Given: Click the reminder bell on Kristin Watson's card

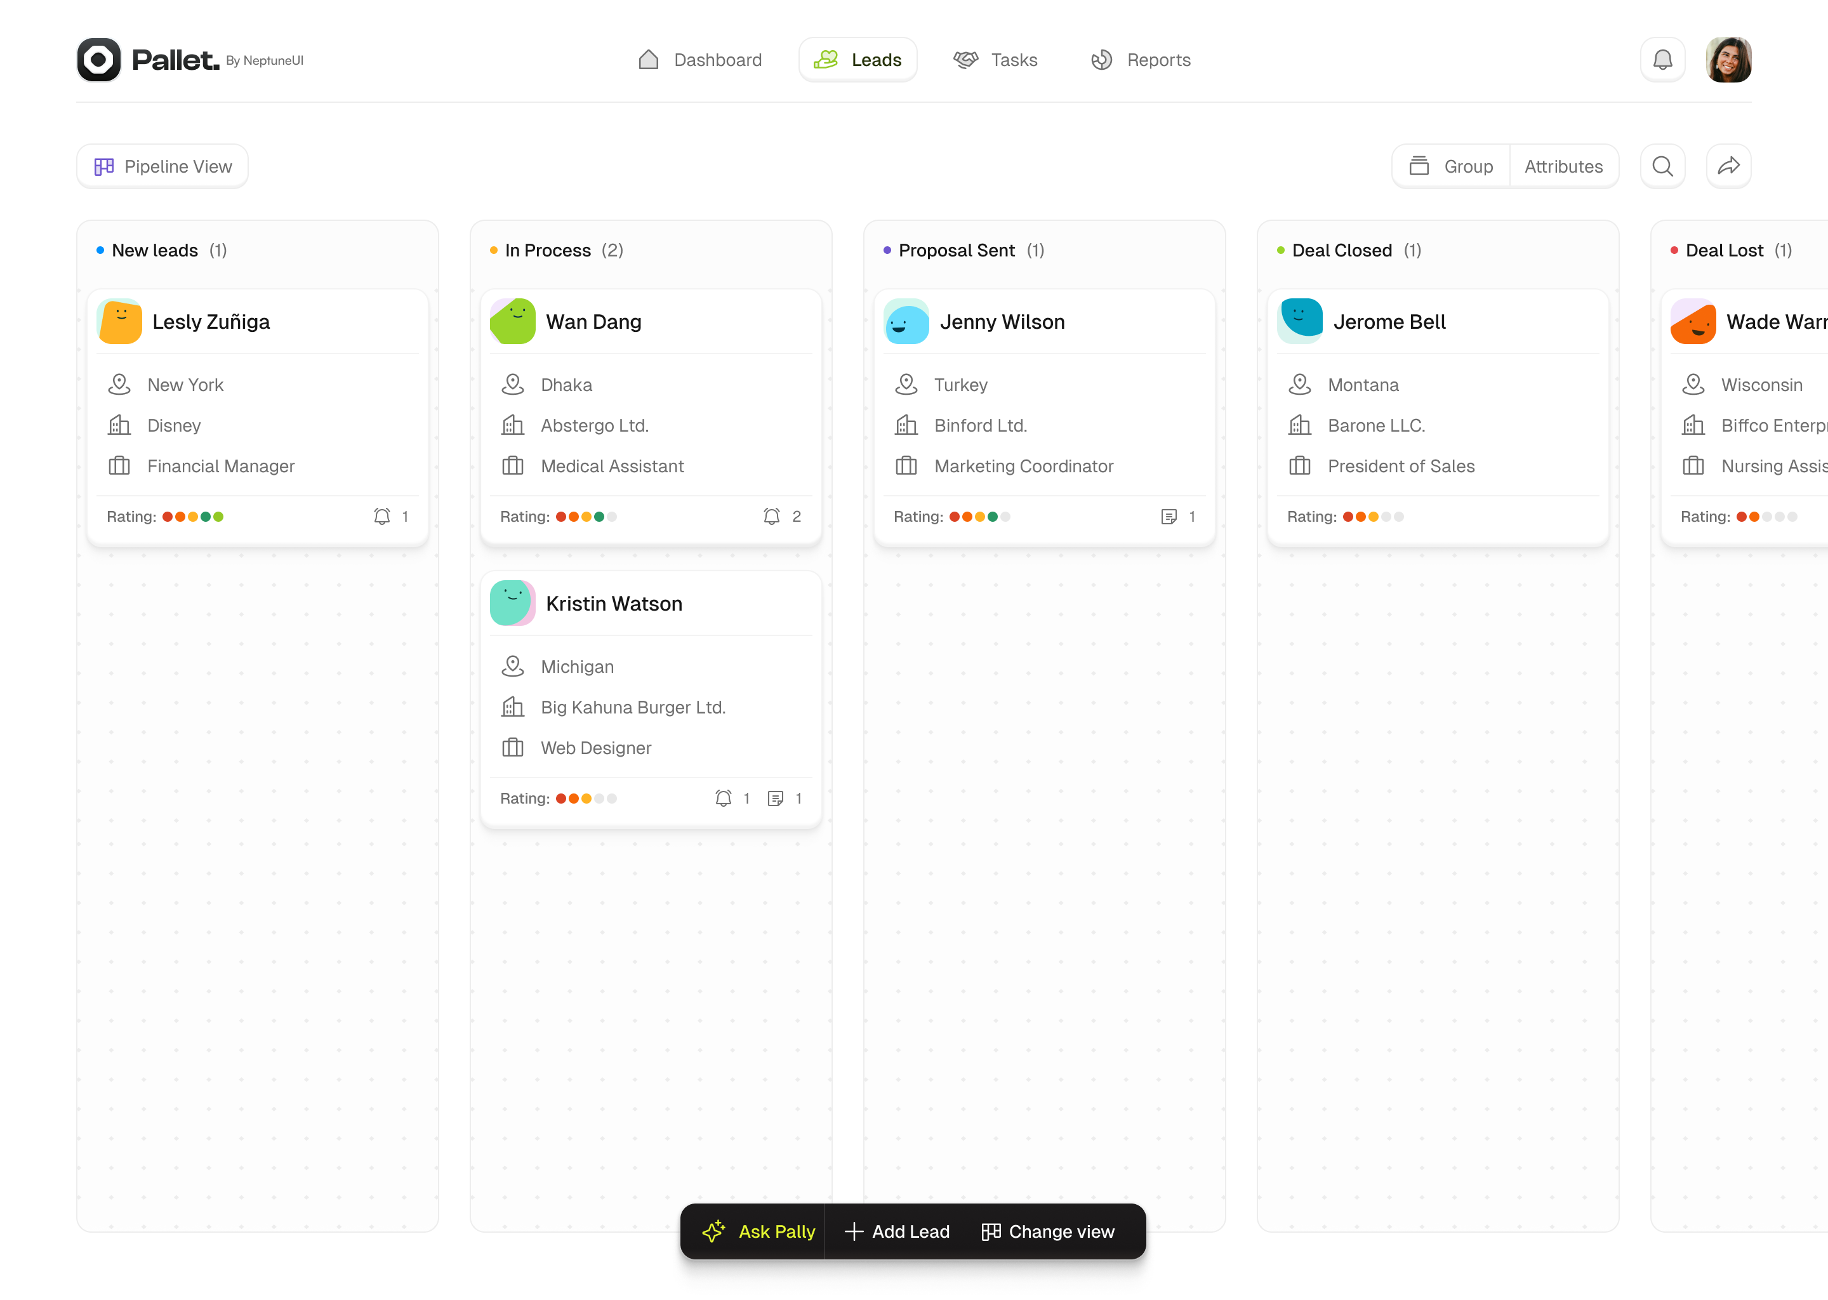Looking at the screenshot, I should coord(723,798).
